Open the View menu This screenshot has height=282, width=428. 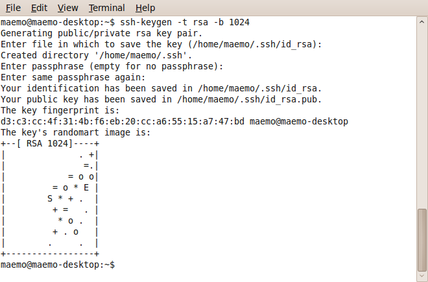pos(67,8)
